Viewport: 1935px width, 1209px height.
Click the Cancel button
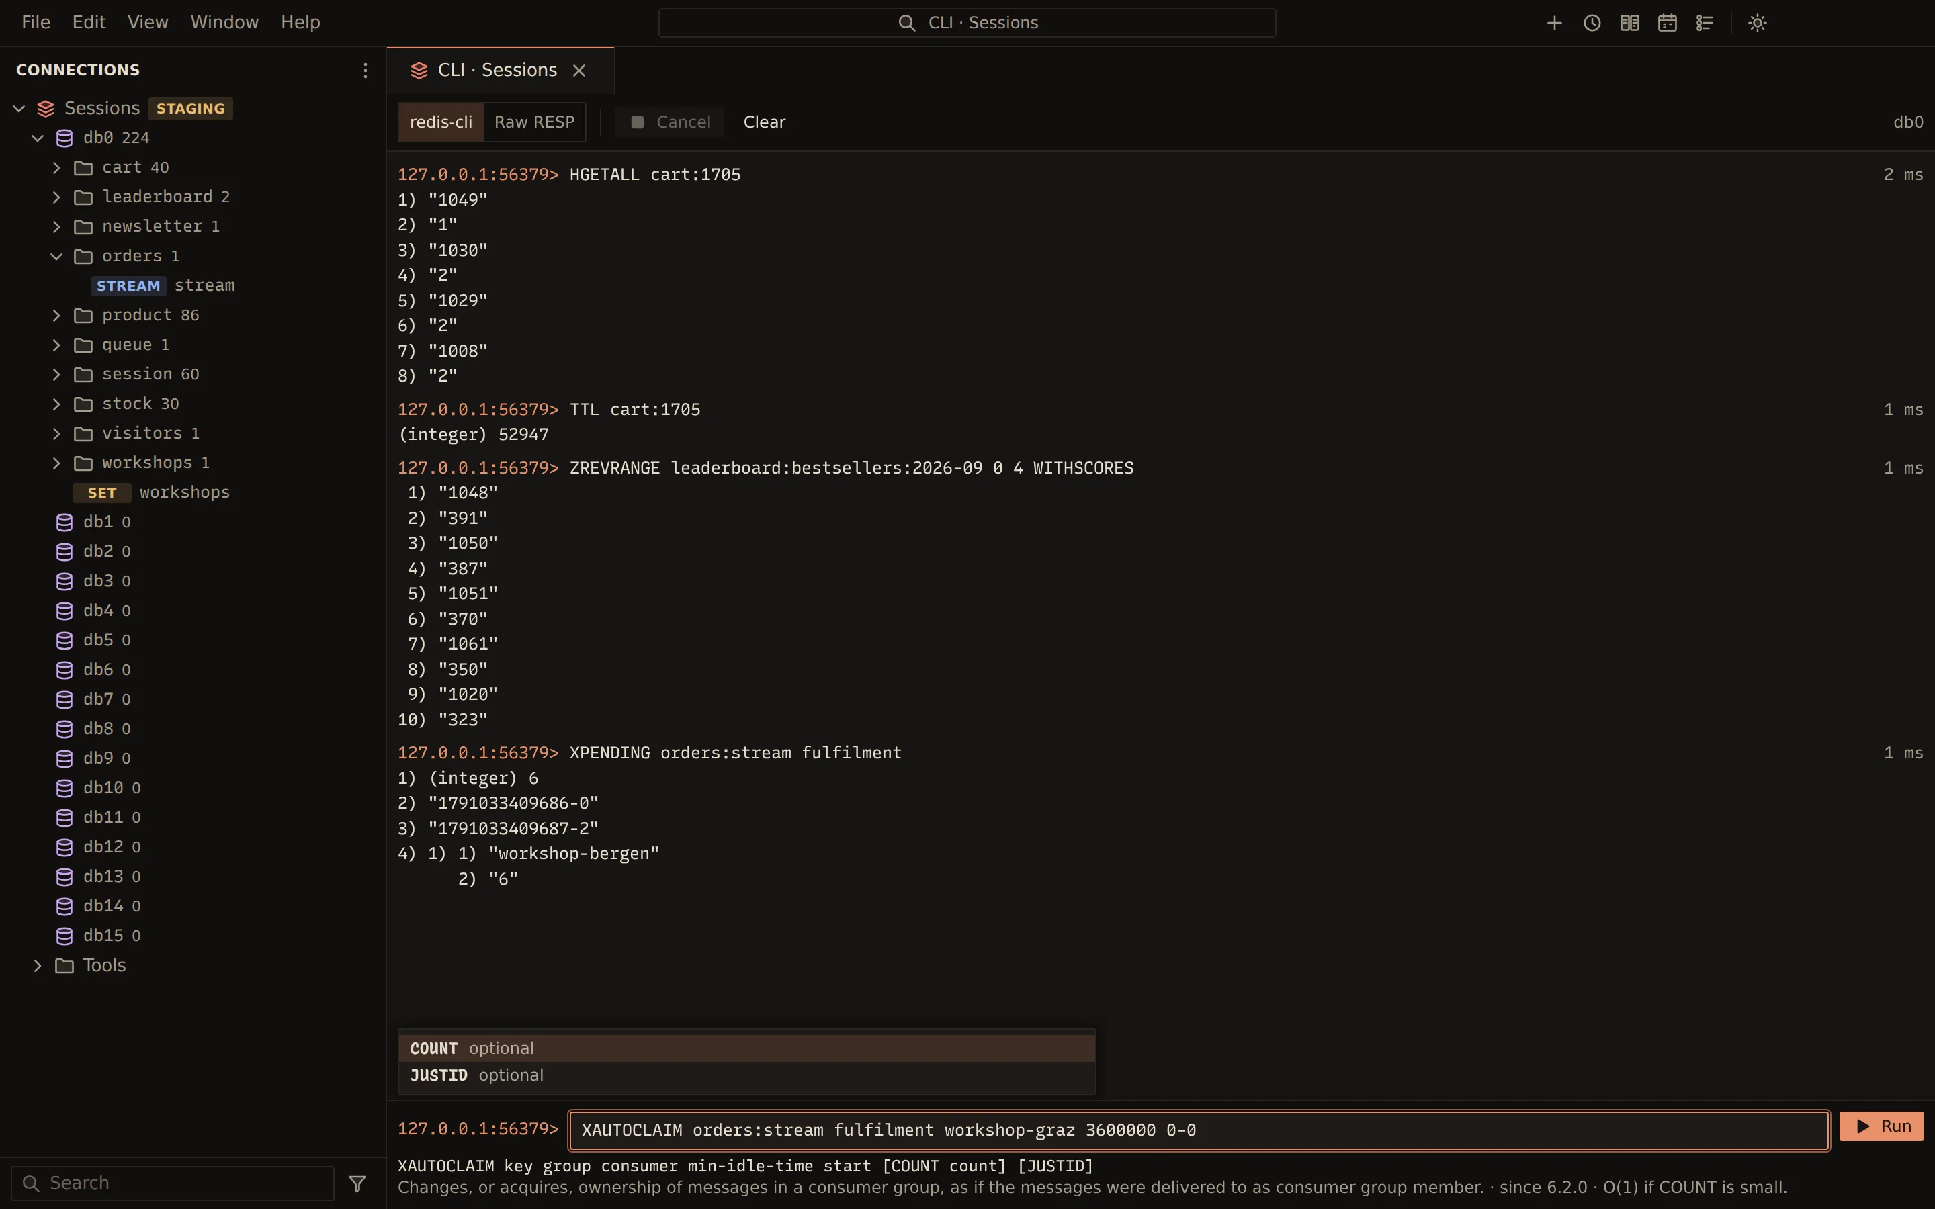click(x=670, y=122)
